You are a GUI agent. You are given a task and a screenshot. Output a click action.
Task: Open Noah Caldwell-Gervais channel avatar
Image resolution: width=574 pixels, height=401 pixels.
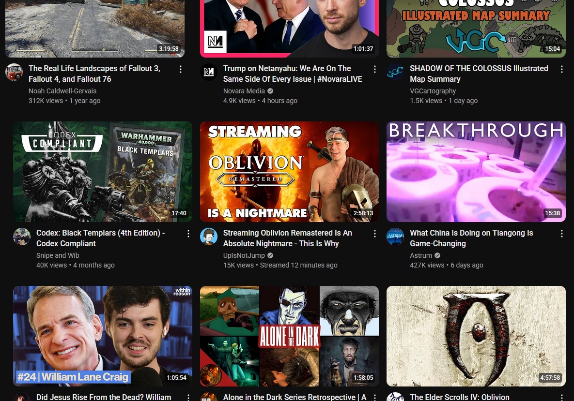pos(14,72)
